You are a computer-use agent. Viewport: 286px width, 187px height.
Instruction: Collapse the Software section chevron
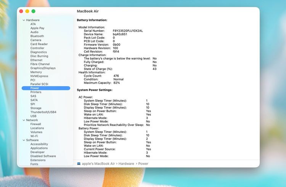click(x=24, y=140)
